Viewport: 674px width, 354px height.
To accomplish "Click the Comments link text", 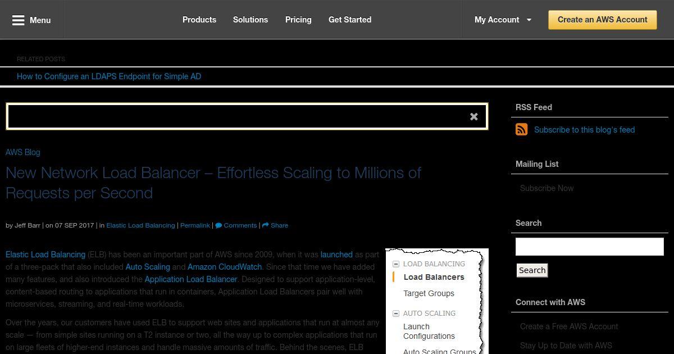I will pos(240,225).
